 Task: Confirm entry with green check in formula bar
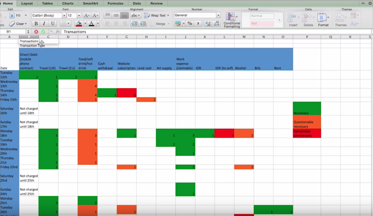click(43, 32)
